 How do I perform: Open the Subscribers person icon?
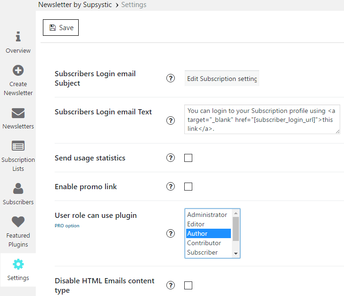pos(18,188)
